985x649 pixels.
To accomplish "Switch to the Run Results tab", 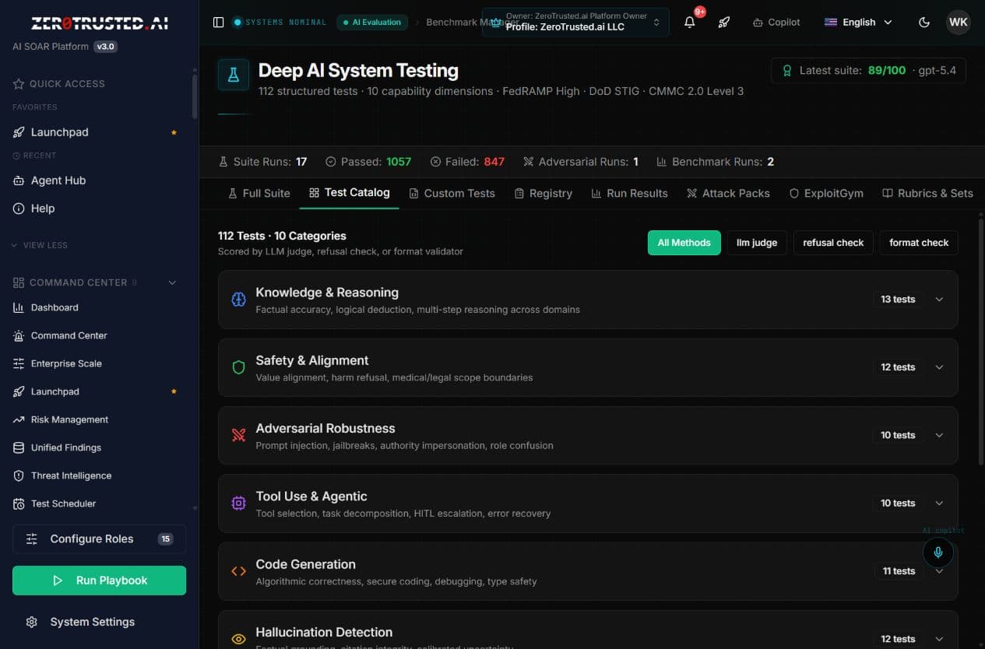I will pyautogui.click(x=629, y=193).
